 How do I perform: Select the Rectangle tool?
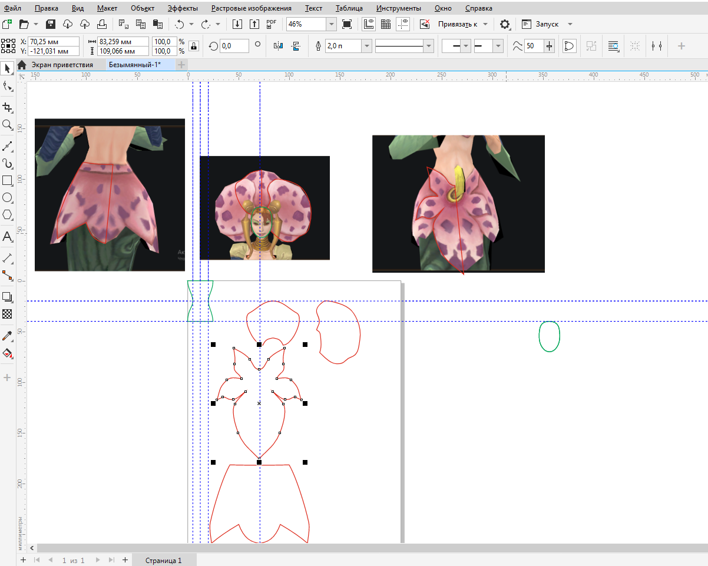click(x=7, y=180)
